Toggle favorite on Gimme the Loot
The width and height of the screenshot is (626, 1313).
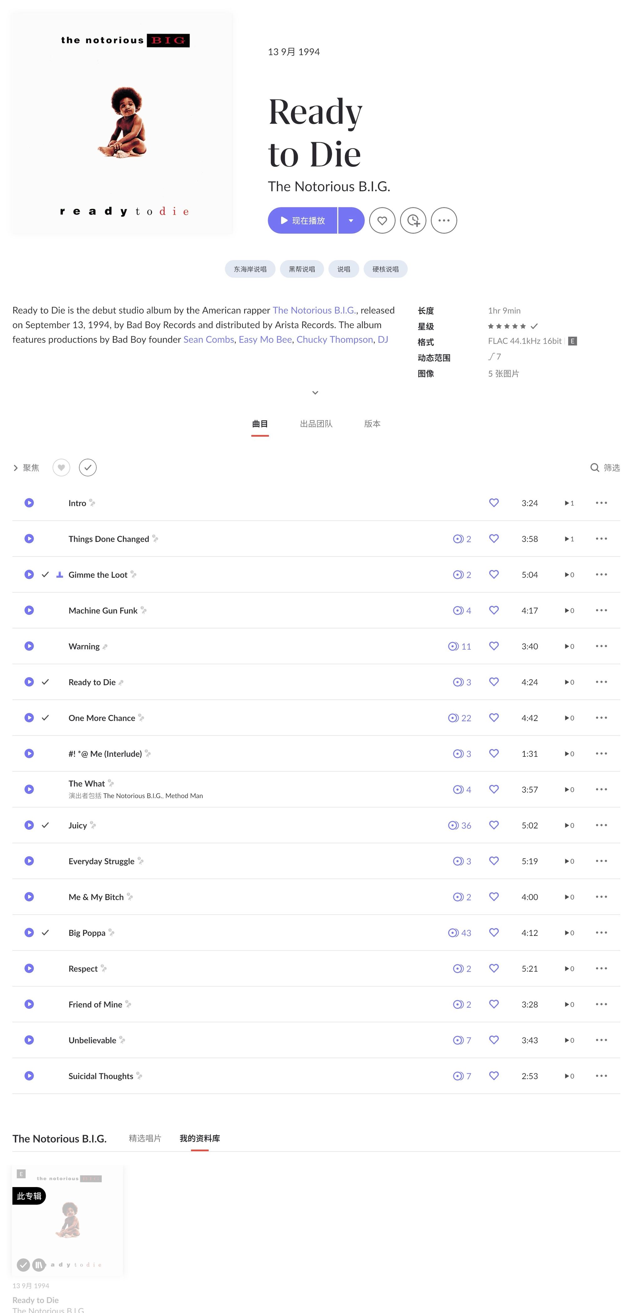(x=494, y=574)
